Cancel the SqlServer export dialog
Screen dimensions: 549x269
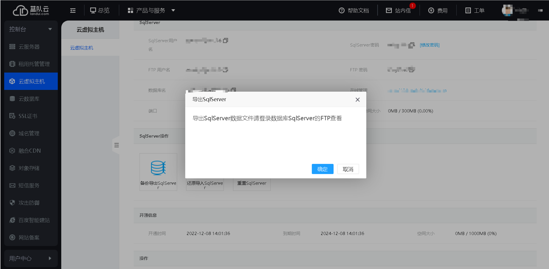pyautogui.click(x=348, y=168)
